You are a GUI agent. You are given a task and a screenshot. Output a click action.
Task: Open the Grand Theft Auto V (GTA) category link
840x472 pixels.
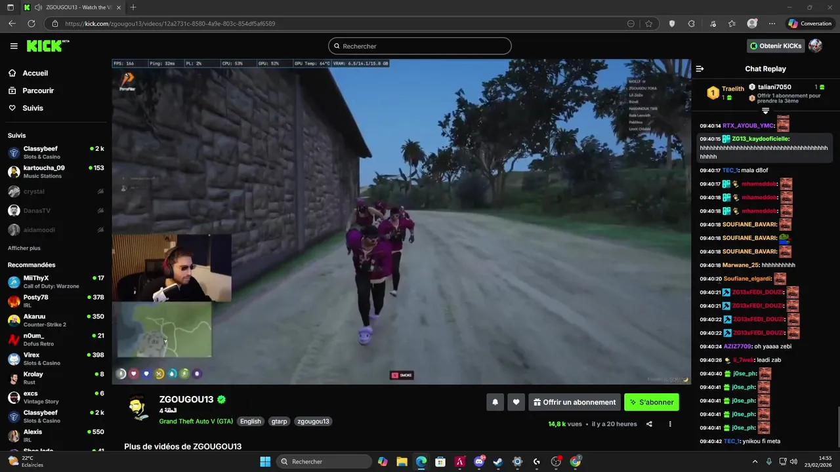196,422
